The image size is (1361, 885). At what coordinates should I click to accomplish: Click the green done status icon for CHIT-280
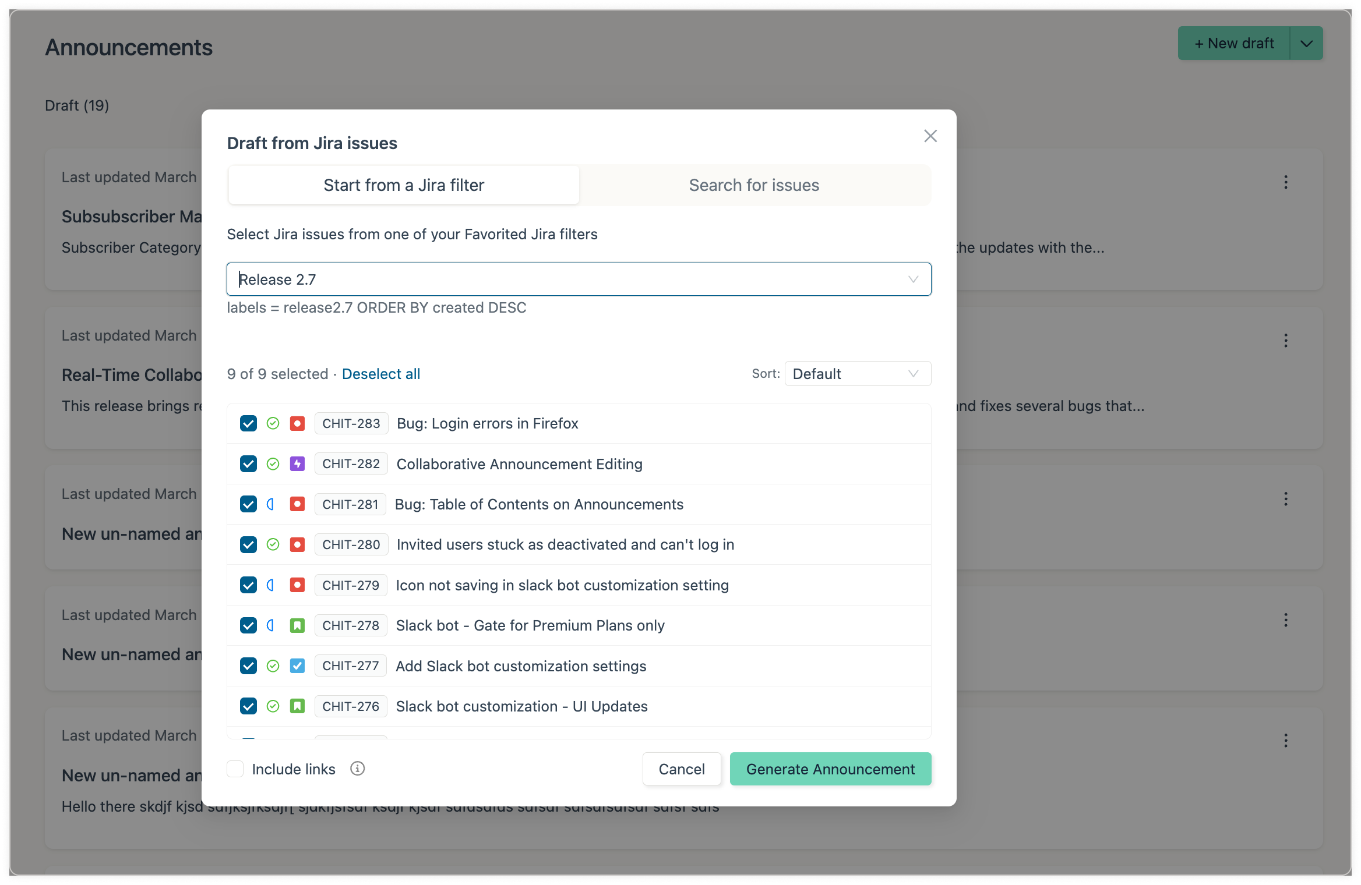pyautogui.click(x=273, y=544)
